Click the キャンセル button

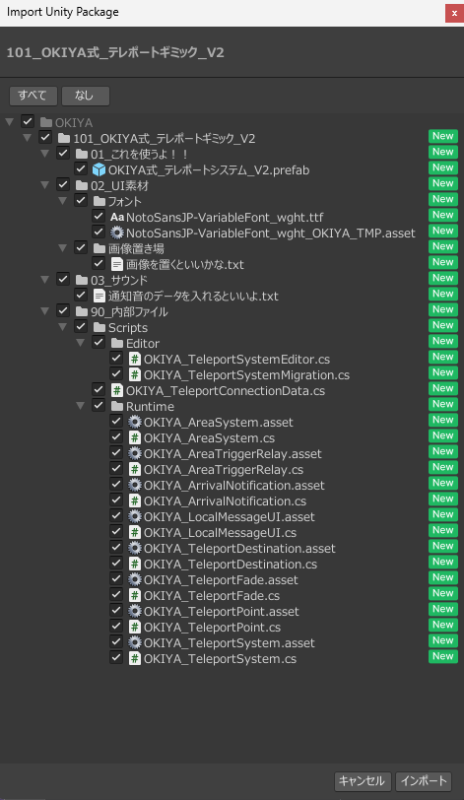[x=363, y=781]
